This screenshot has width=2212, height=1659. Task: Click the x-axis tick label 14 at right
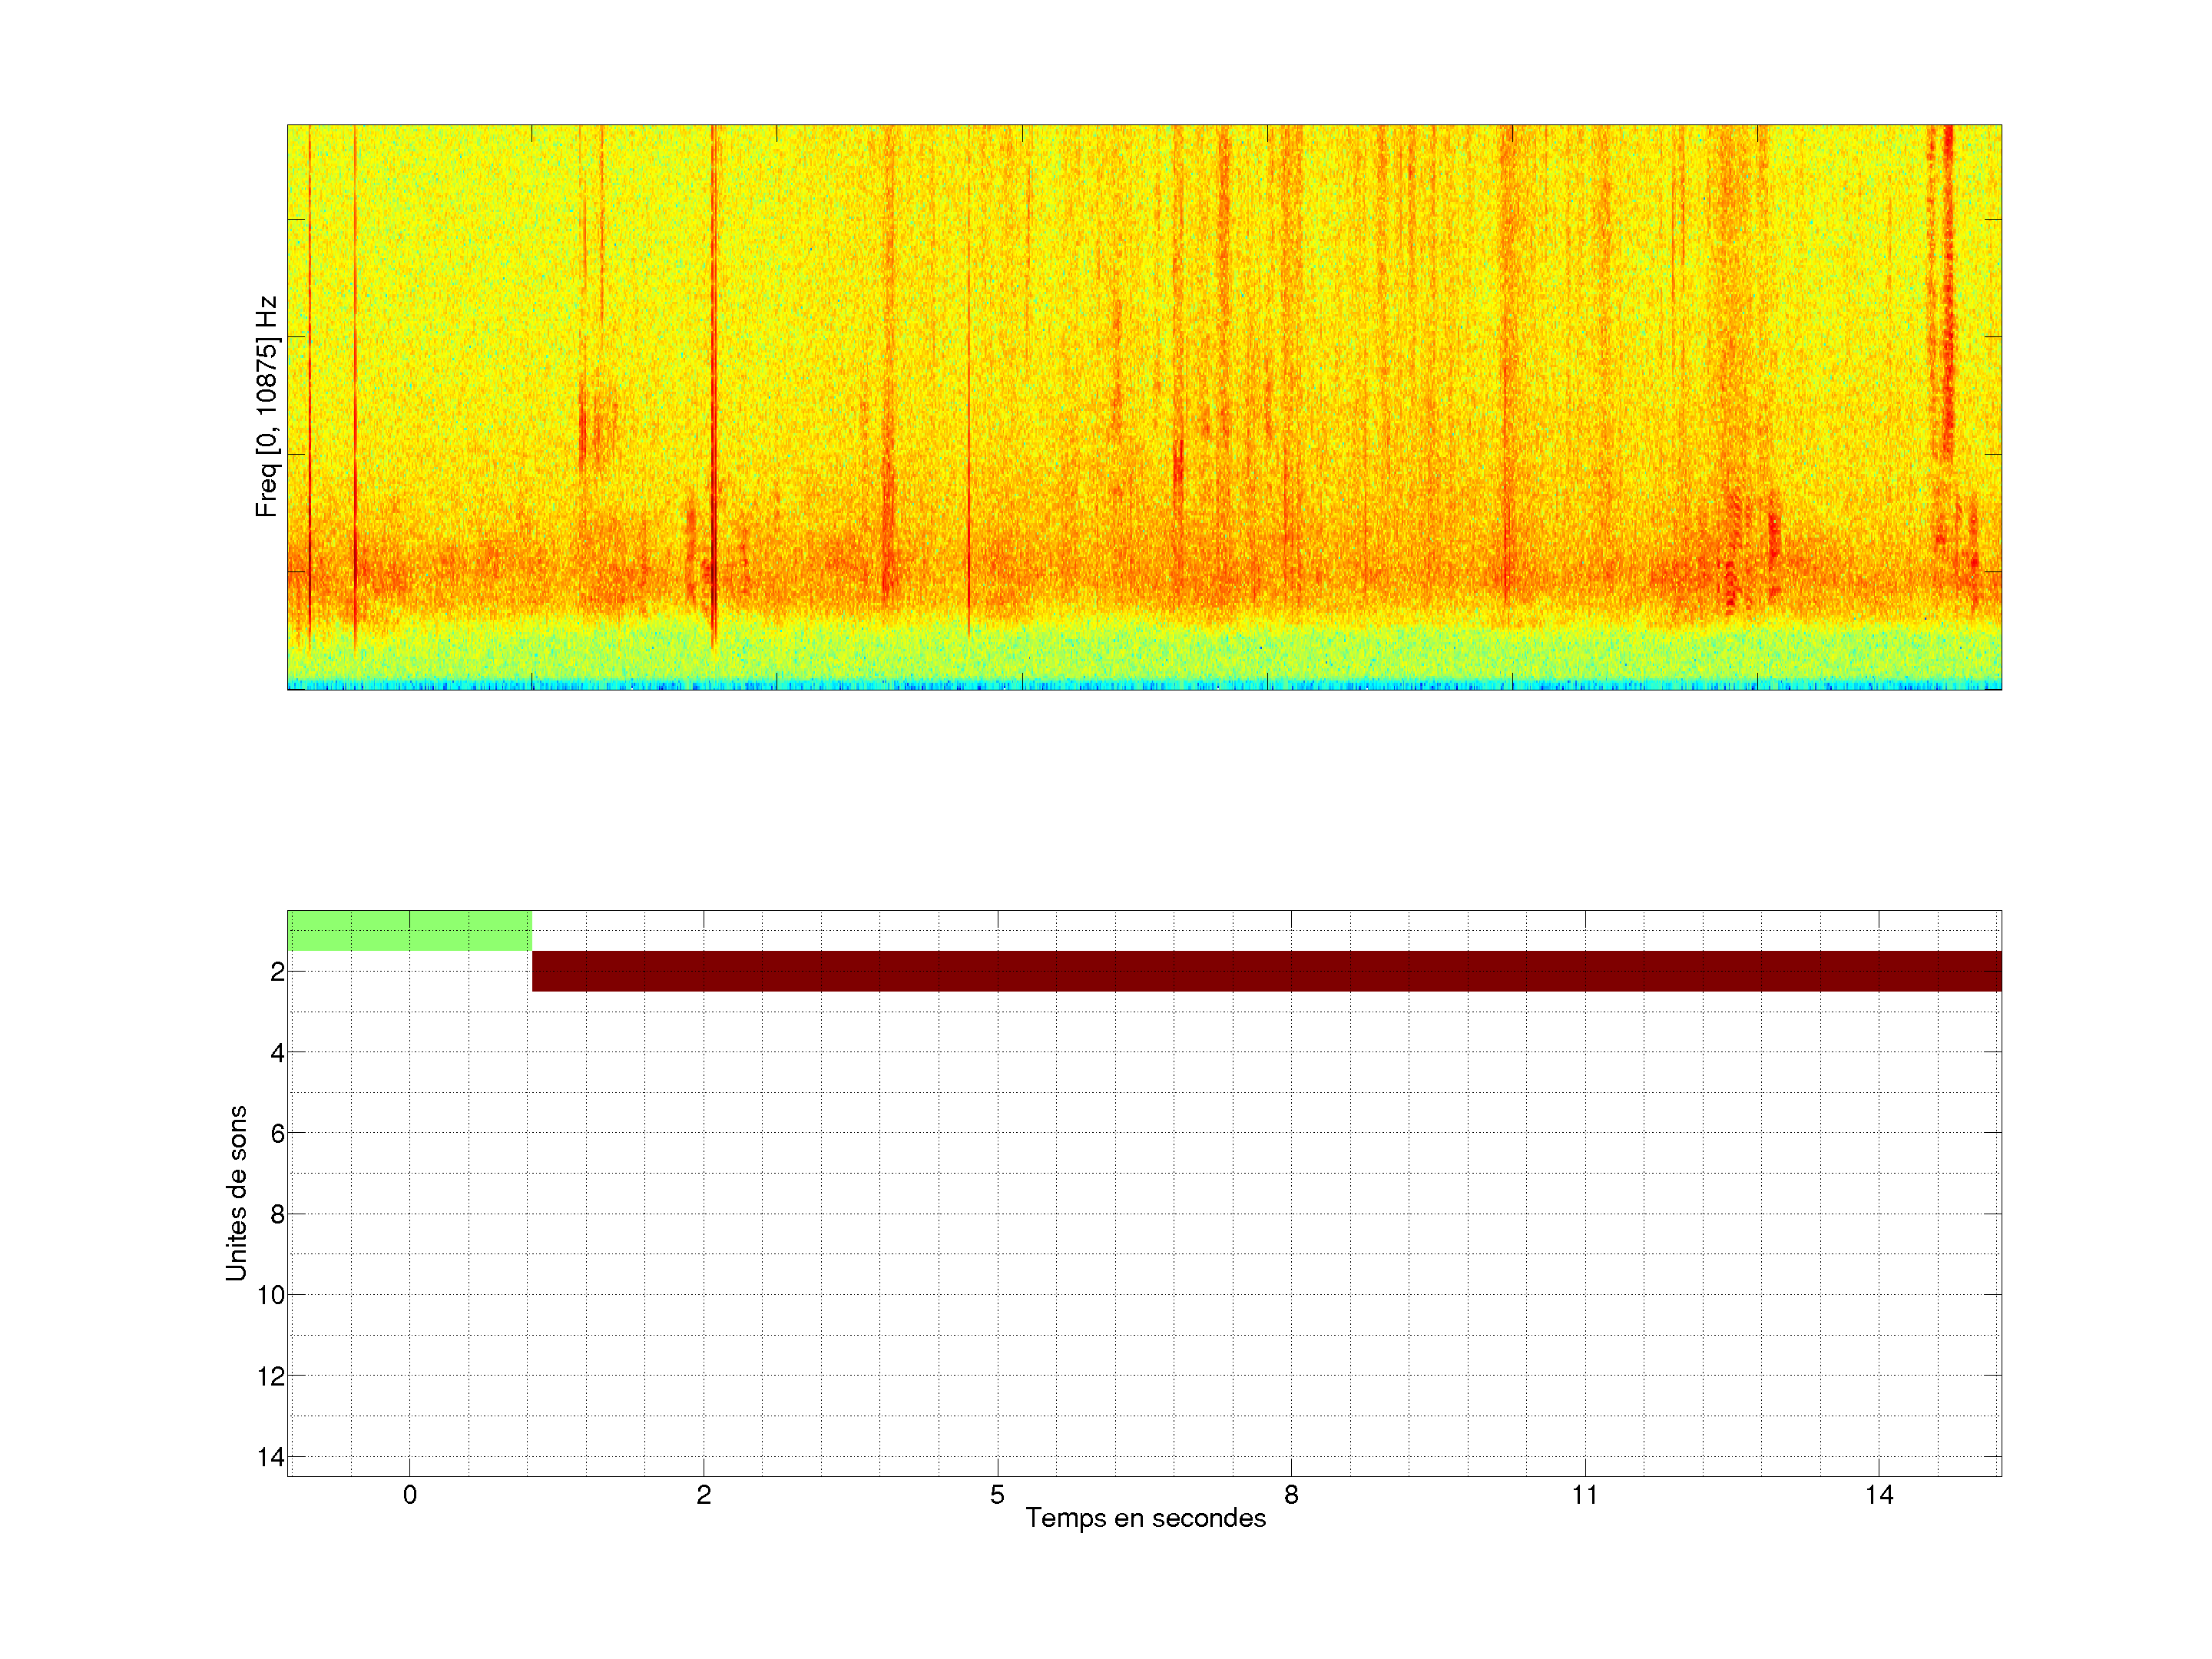pos(1879,1495)
